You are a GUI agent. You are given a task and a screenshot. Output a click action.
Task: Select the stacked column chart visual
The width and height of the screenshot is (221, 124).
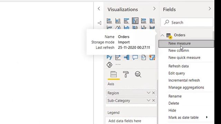(x=118, y=21)
